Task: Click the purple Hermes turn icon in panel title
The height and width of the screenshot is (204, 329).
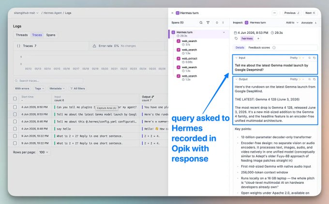Action: point(178,13)
